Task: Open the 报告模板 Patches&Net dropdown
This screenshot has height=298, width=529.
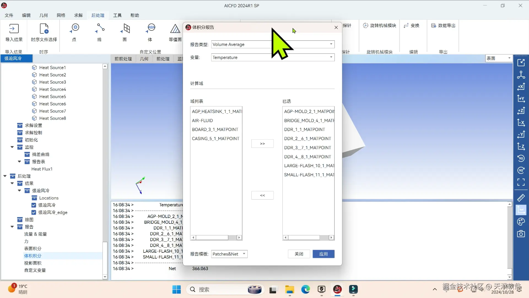Action: (x=244, y=254)
